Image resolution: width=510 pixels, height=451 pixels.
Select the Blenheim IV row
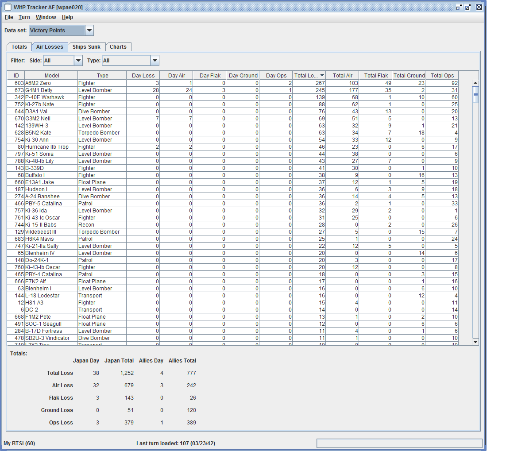pos(233,253)
